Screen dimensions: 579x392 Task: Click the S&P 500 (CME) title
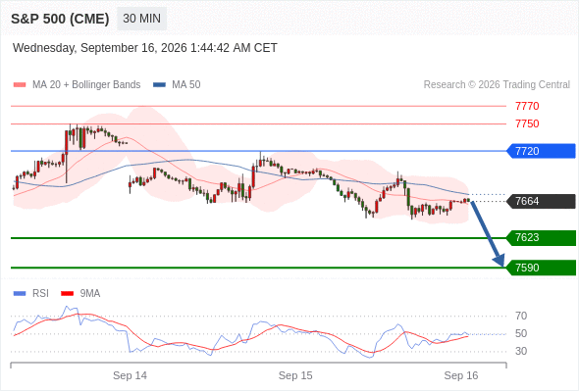click(x=60, y=19)
